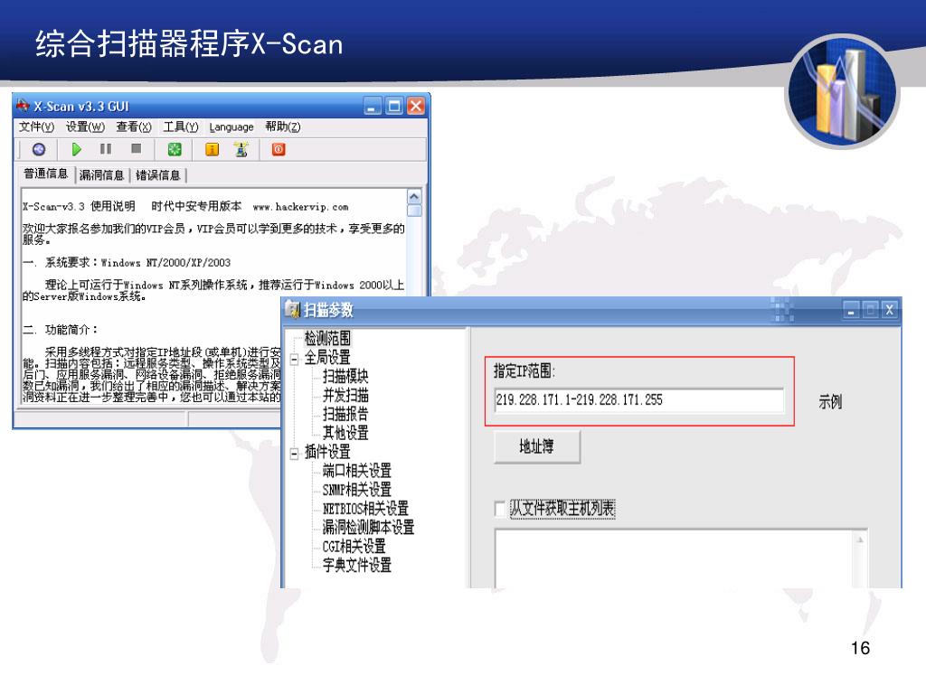
Task: Start scanning with the green play icon
Action: tap(77, 149)
